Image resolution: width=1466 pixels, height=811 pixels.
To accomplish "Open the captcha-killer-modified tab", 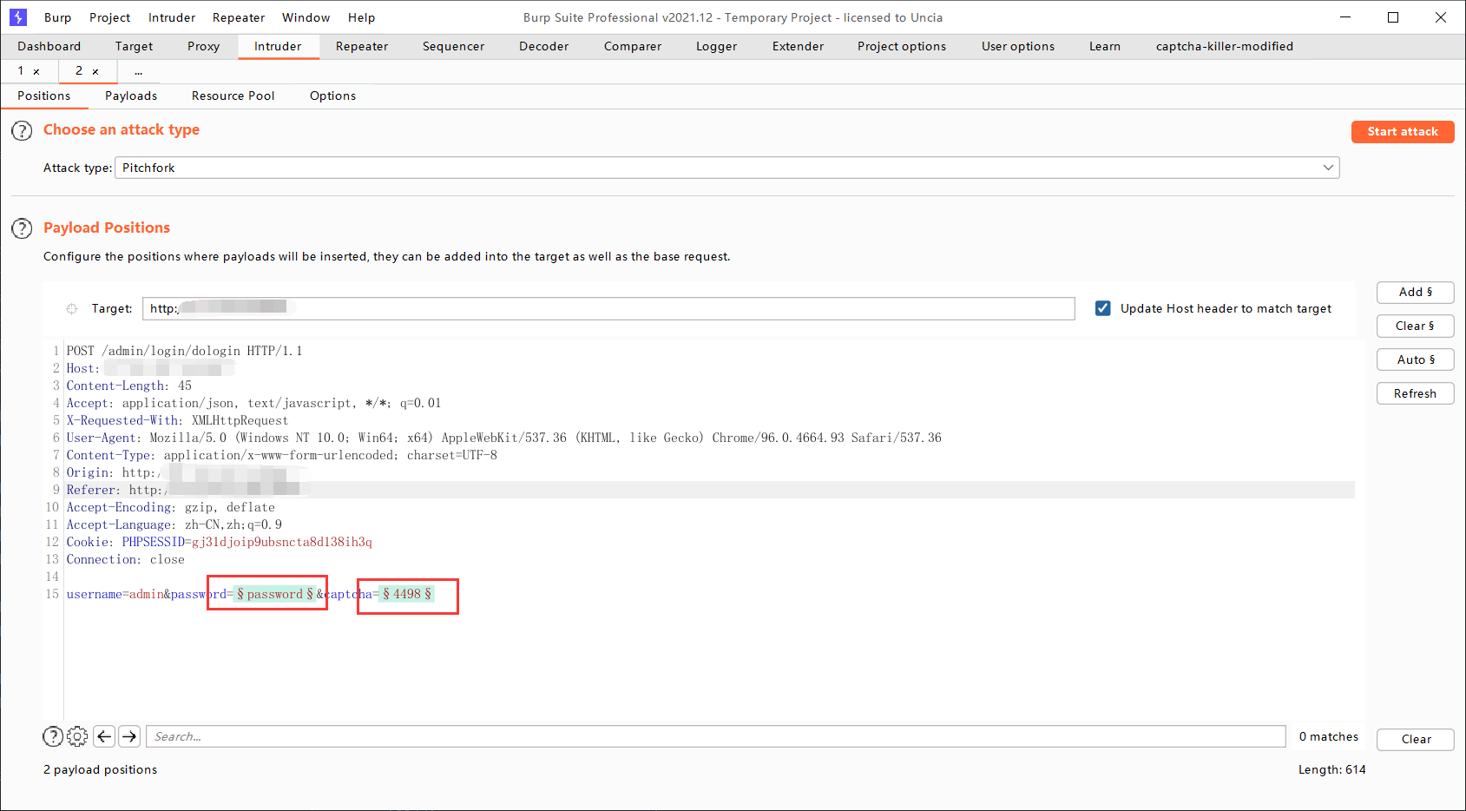I will coord(1225,46).
